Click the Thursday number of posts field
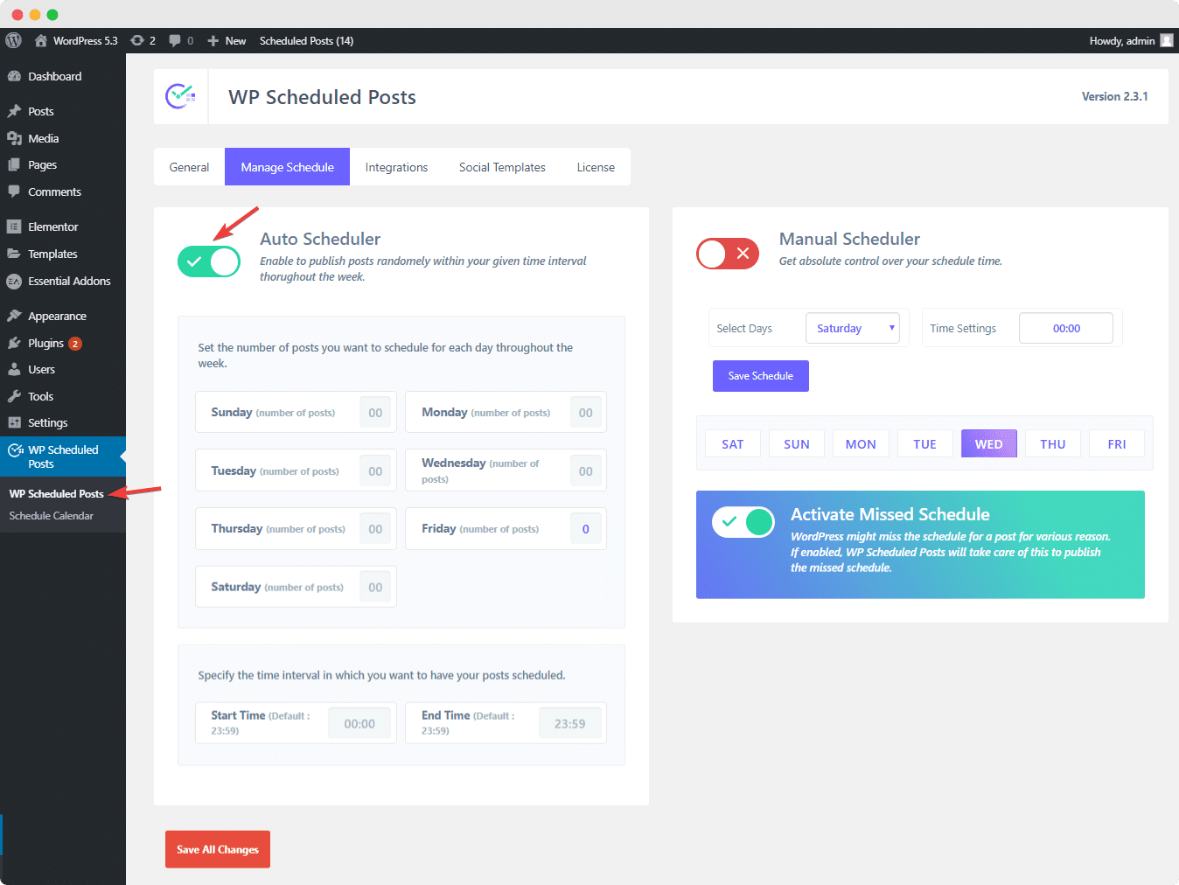1179x885 pixels. [375, 529]
